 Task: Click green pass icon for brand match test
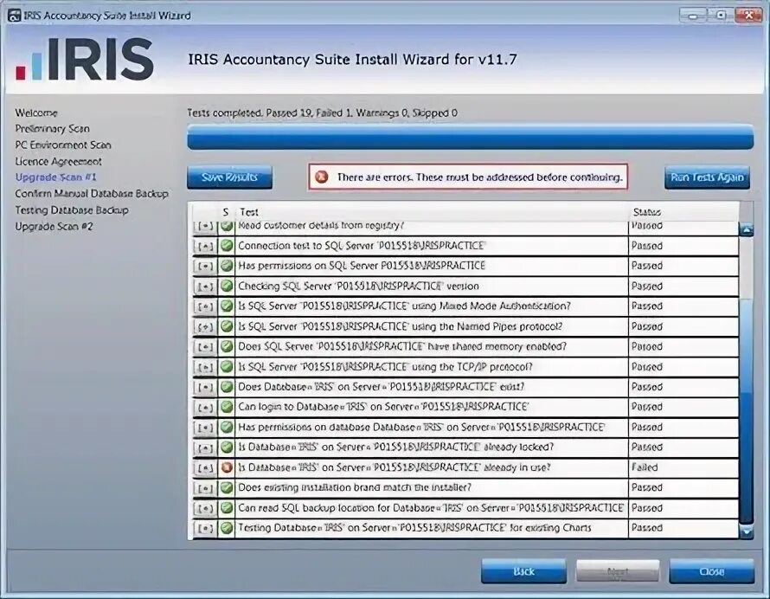point(227,487)
